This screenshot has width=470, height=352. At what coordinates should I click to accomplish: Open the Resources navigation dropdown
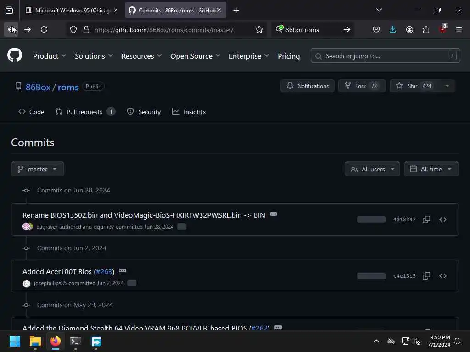(141, 56)
